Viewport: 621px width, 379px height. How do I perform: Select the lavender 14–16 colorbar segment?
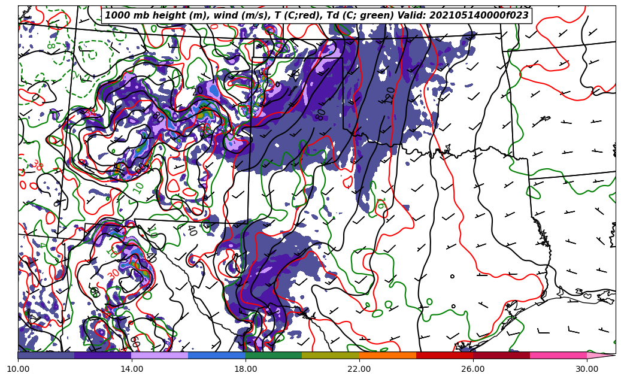point(160,355)
